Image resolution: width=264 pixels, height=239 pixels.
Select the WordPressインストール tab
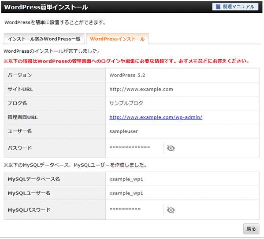tap(117, 39)
